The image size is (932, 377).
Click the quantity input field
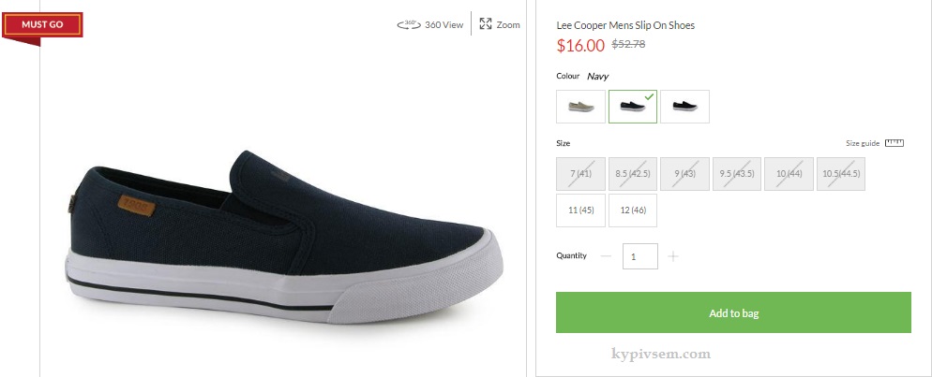tap(639, 256)
